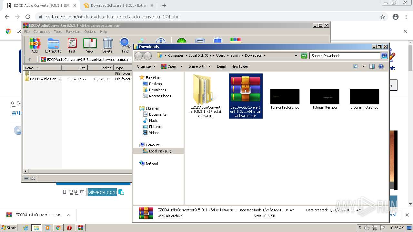Refresh the Downloads folder address bar
The height and width of the screenshot is (232, 413).
(304, 56)
